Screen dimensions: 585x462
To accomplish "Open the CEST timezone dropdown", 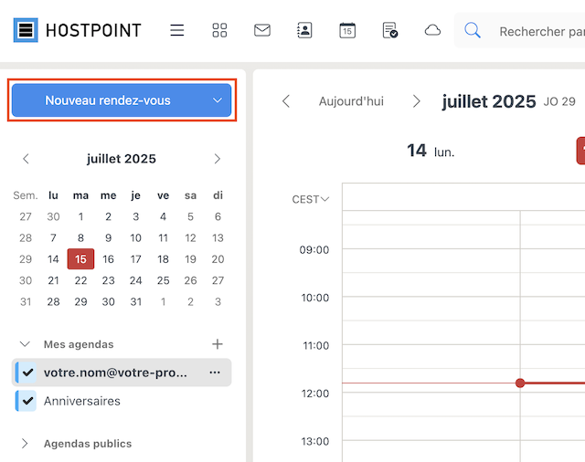I will coord(311,199).
